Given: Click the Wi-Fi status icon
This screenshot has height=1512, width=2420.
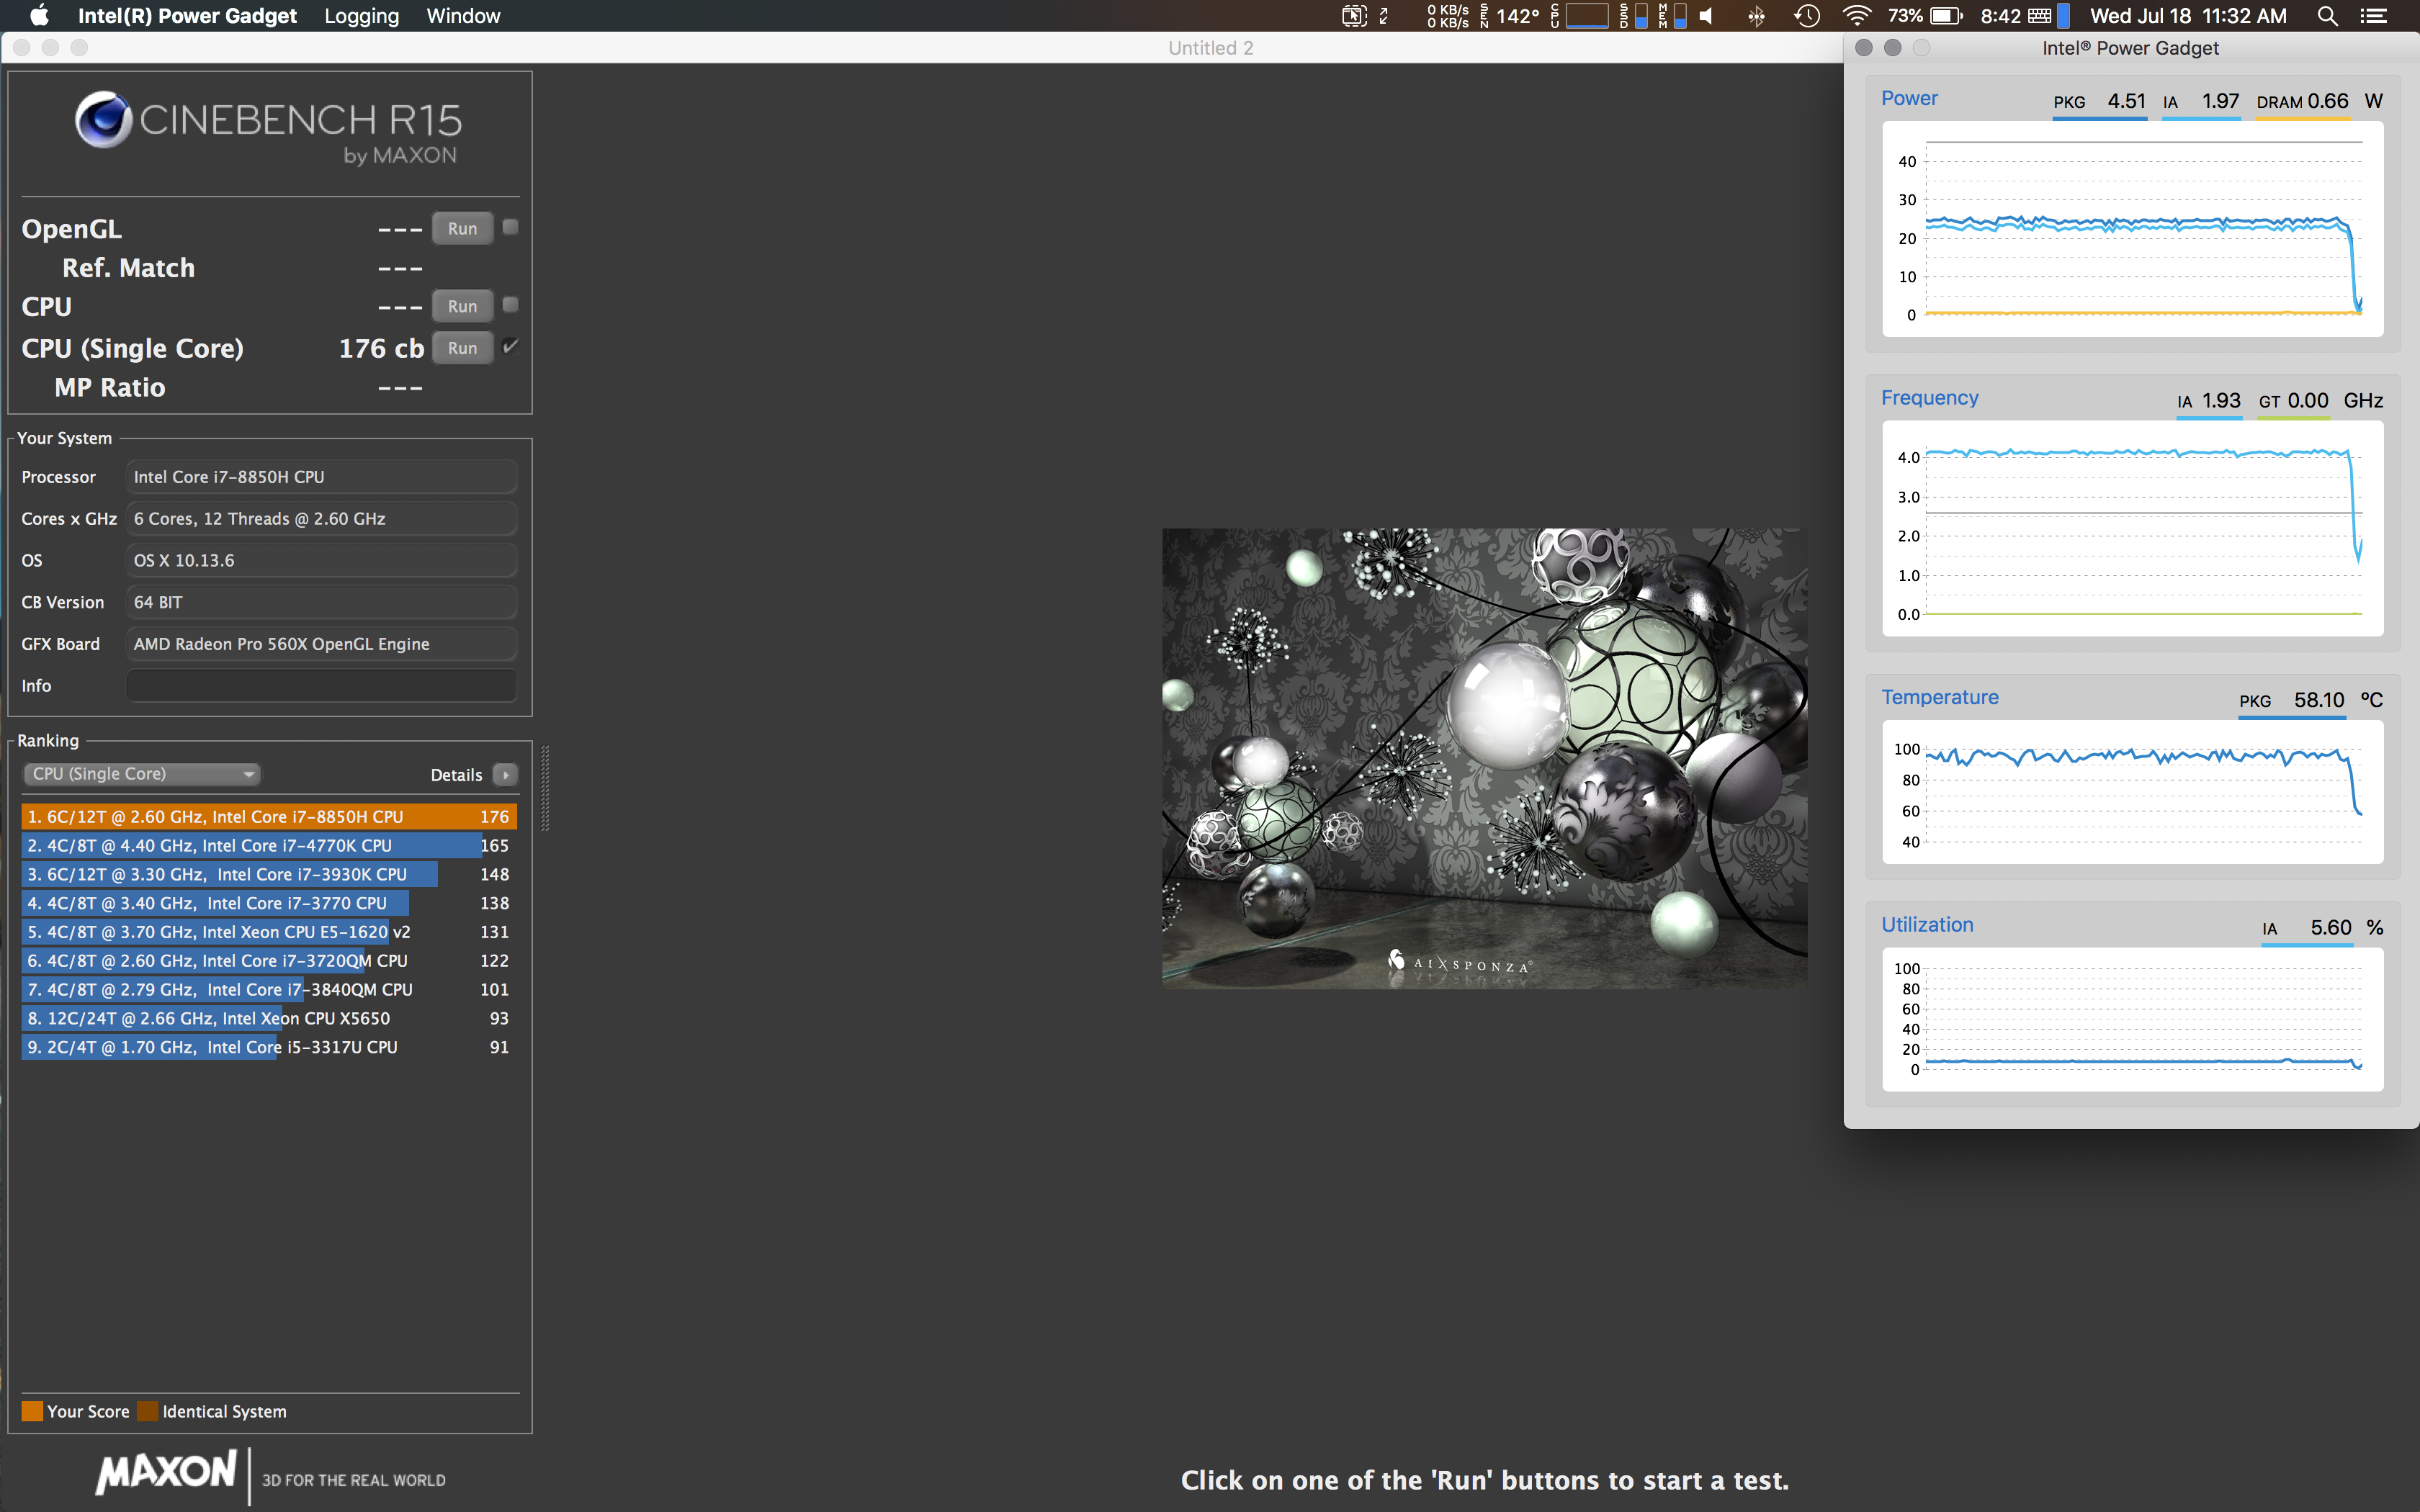Looking at the screenshot, I should [1855, 16].
